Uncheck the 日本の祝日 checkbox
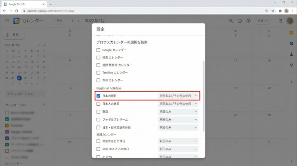 [x=98, y=96]
